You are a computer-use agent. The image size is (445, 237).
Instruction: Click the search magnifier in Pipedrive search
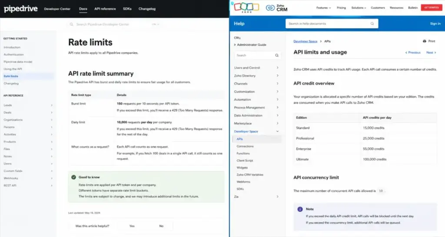pos(72,24)
